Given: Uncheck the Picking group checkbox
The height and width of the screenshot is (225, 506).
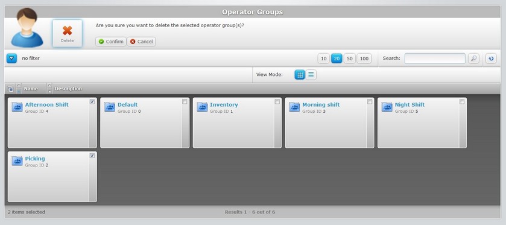Looking at the screenshot, I should (92, 156).
